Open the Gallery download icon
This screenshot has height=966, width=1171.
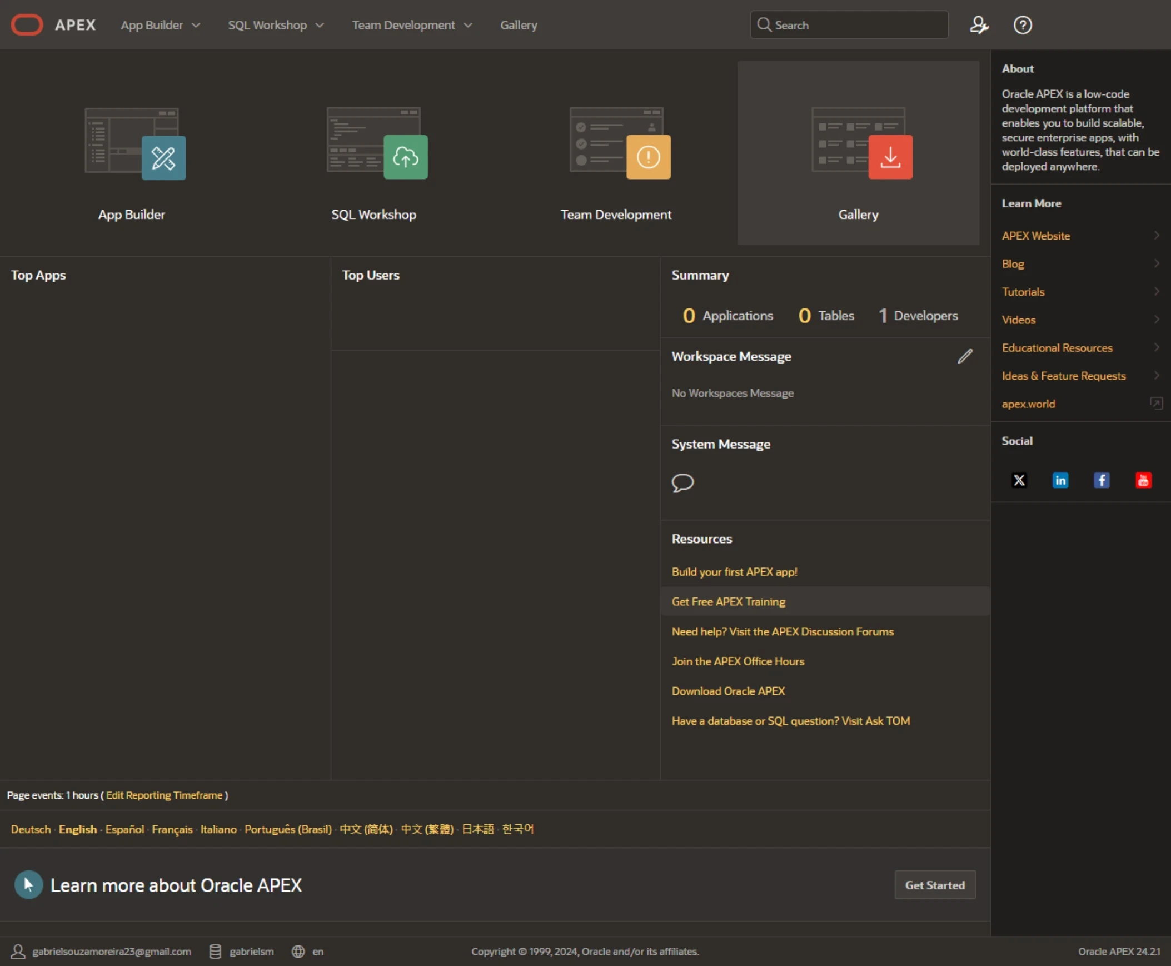click(890, 157)
